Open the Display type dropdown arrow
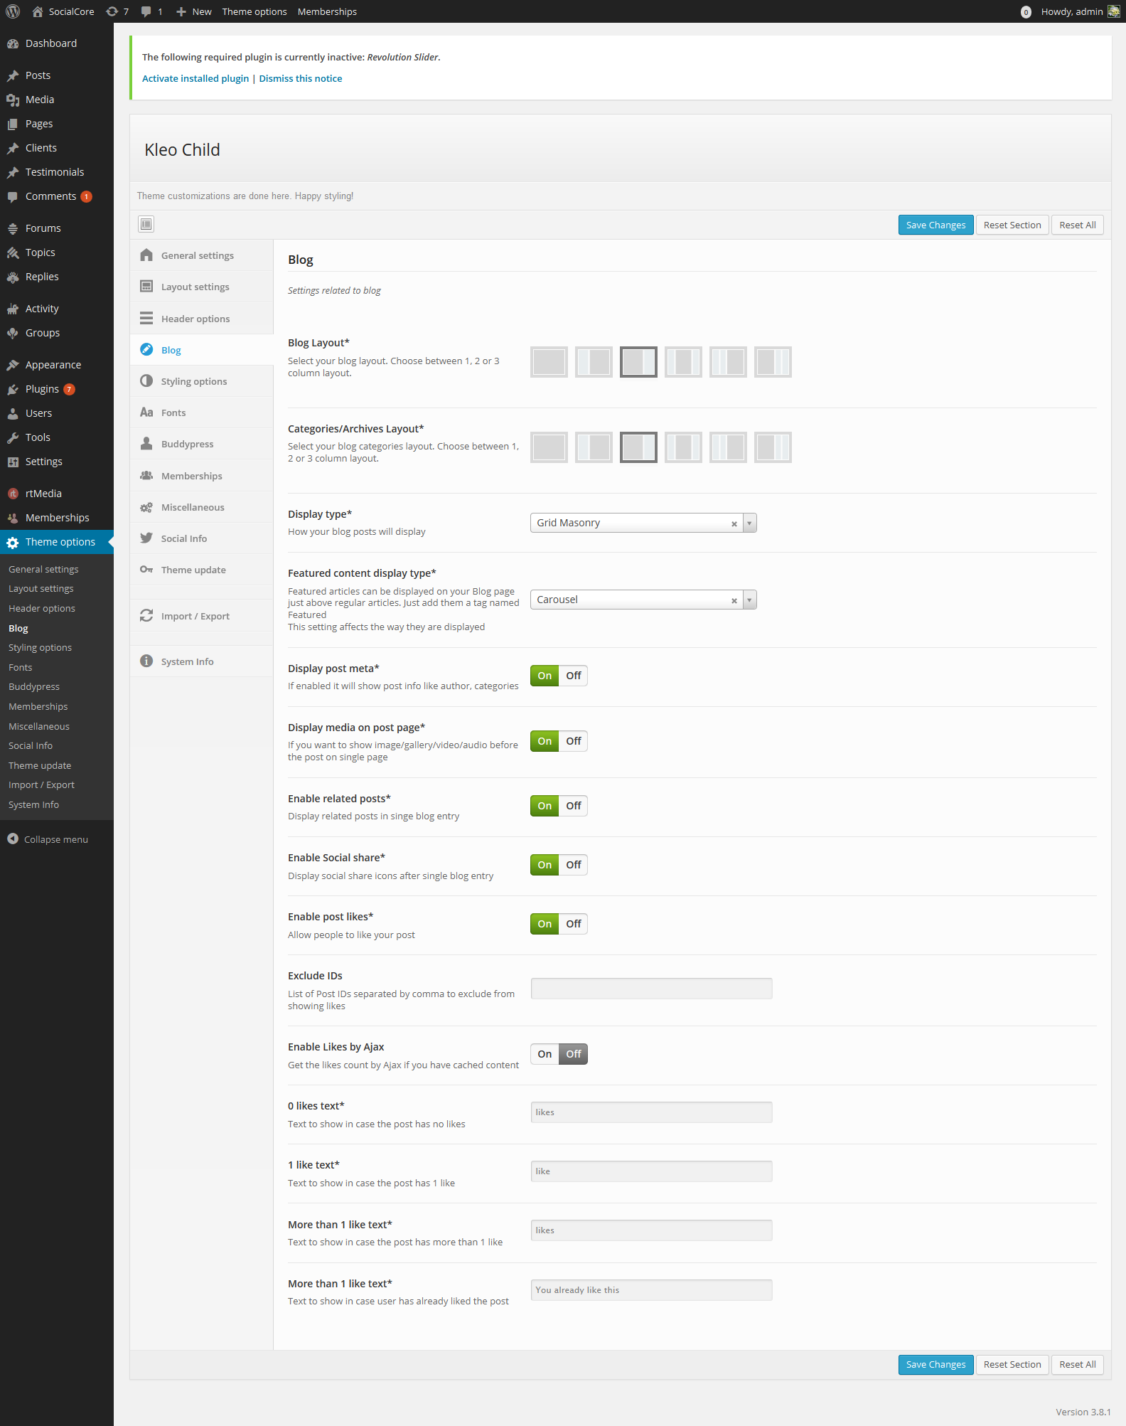 tap(749, 523)
